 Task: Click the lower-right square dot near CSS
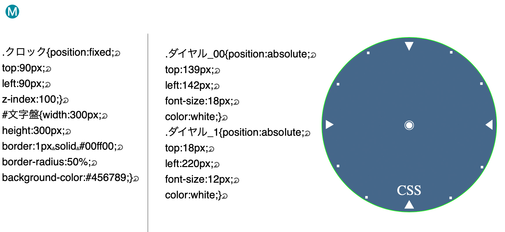(x=450, y=198)
